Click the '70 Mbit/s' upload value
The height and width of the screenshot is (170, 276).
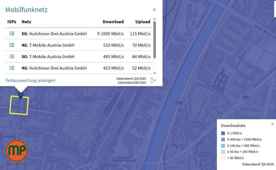141,45
